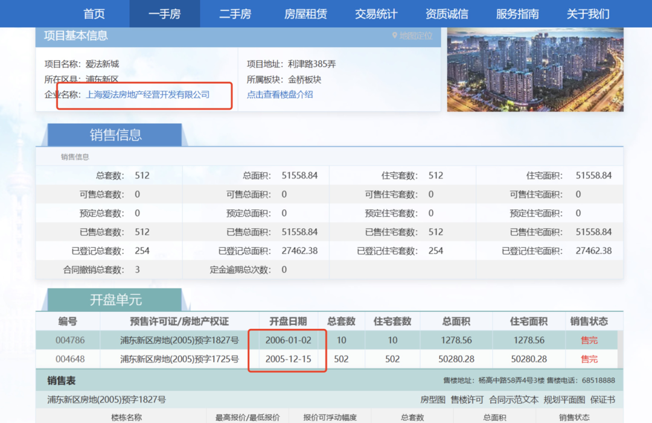Click the project name 爱法新城
Image resolution: width=652 pixels, height=423 pixels.
102,64
